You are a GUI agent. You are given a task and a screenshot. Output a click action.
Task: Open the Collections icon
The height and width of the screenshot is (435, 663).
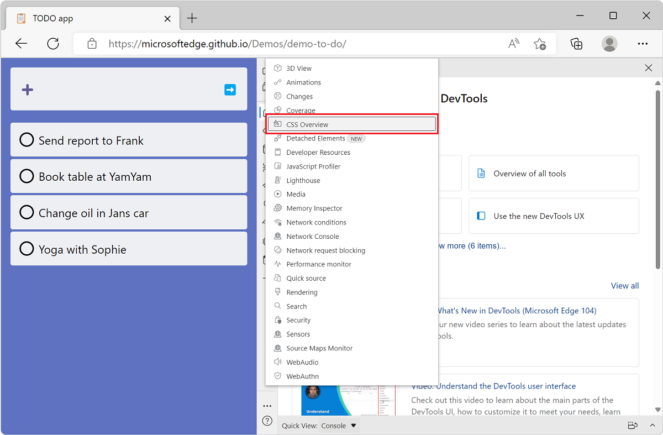pos(576,43)
